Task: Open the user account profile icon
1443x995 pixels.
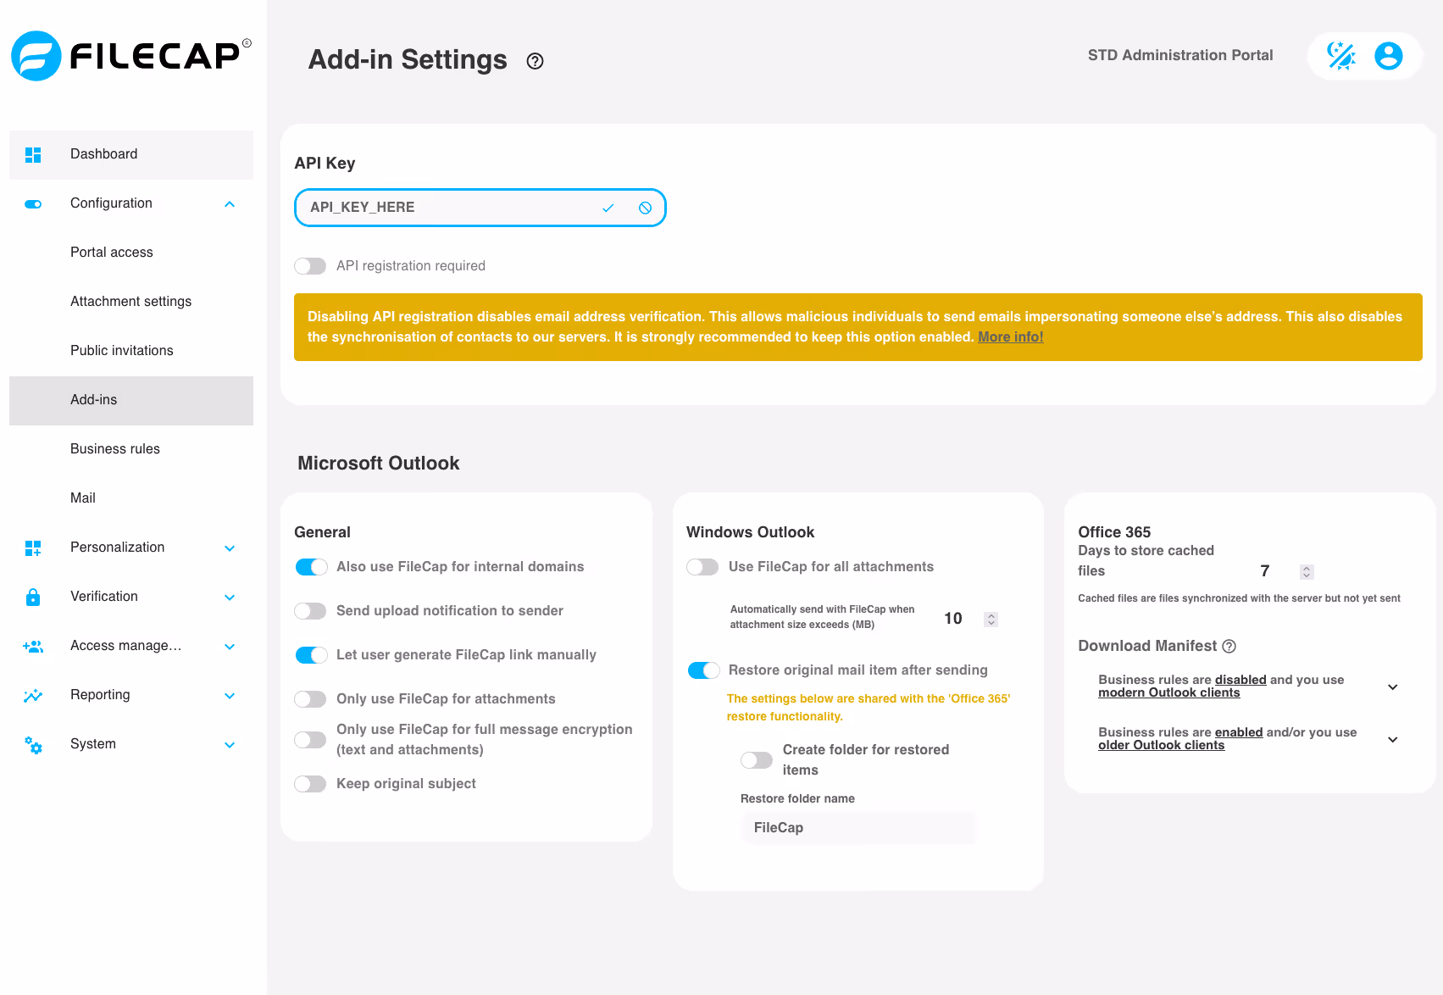Action: (1389, 56)
